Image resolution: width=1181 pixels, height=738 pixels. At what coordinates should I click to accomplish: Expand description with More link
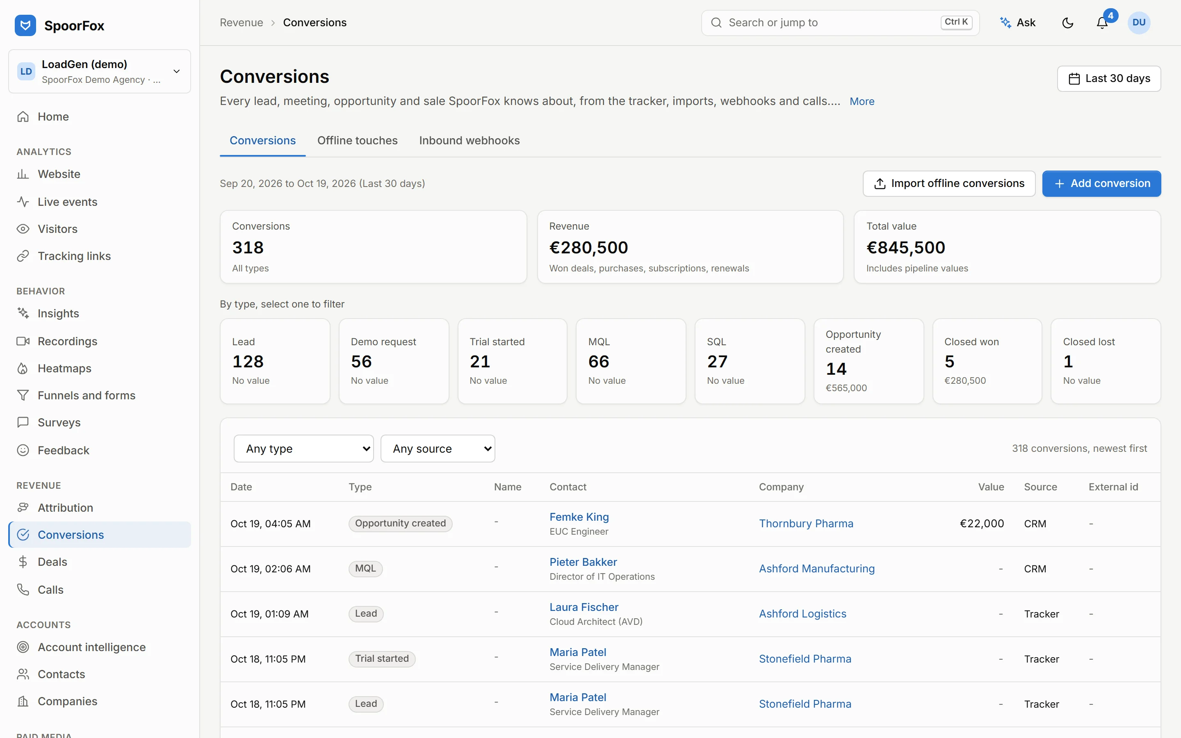[861, 102]
